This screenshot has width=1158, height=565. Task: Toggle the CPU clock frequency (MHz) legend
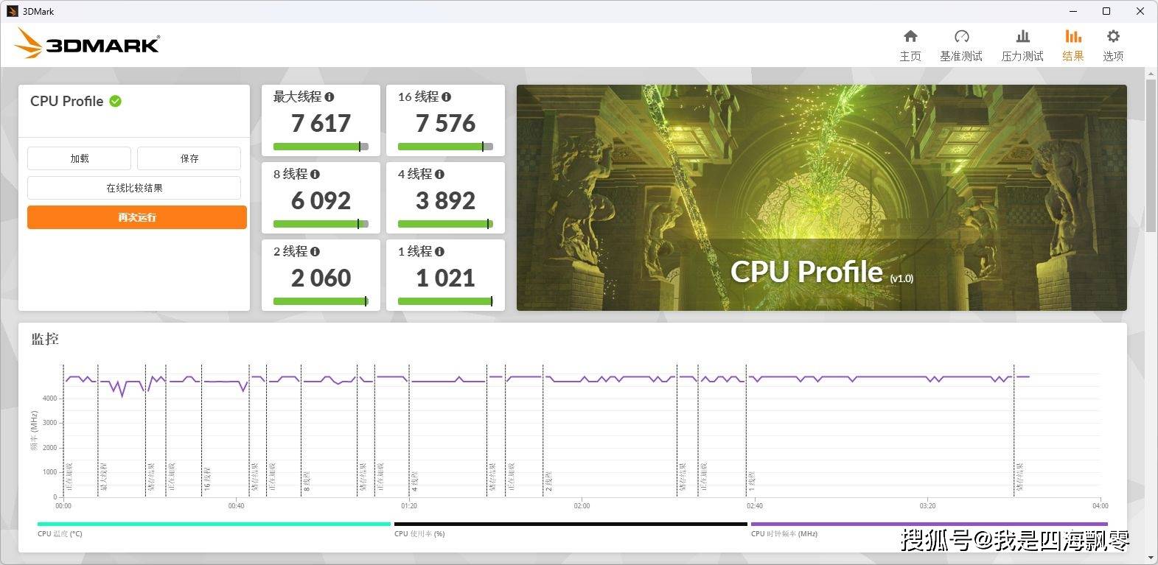point(929,529)
